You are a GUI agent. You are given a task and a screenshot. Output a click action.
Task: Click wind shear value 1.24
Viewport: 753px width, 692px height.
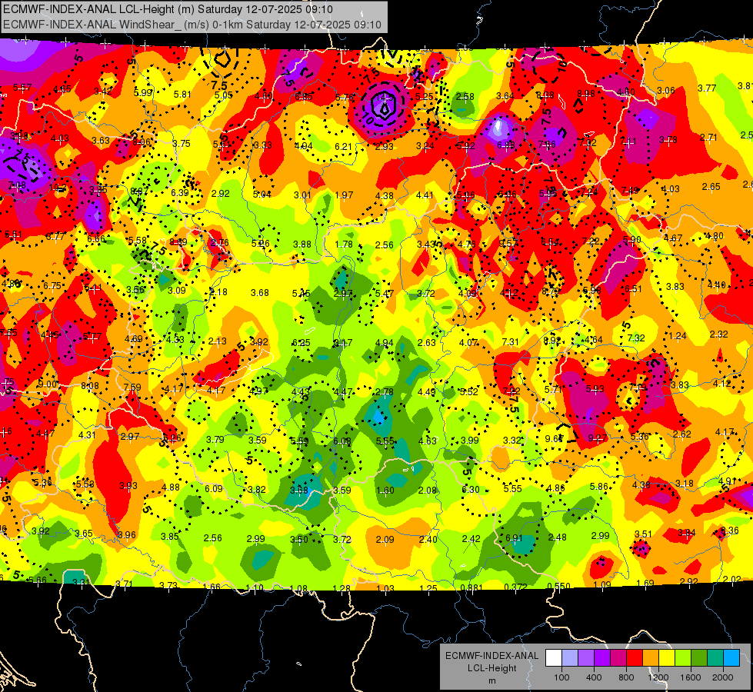[x=678, y=336]
